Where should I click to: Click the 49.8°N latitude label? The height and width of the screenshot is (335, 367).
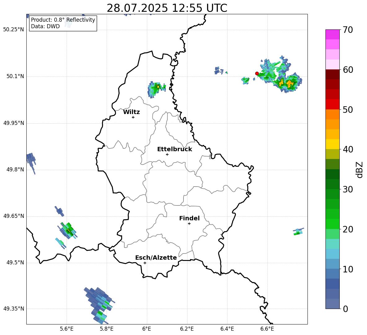15,170
